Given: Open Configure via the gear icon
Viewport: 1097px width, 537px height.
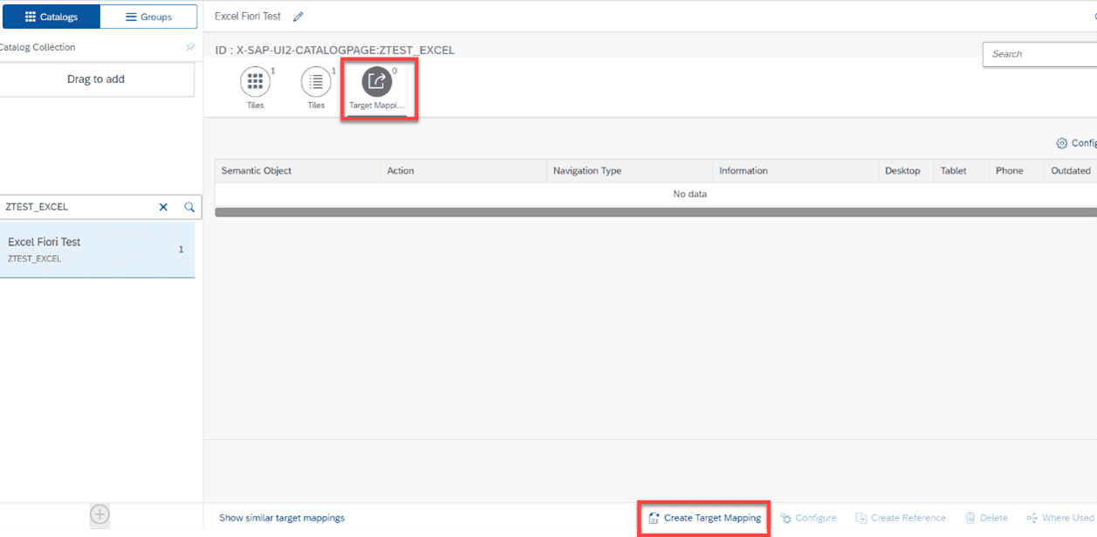Looking at the screenshot, I should 1062,142.
